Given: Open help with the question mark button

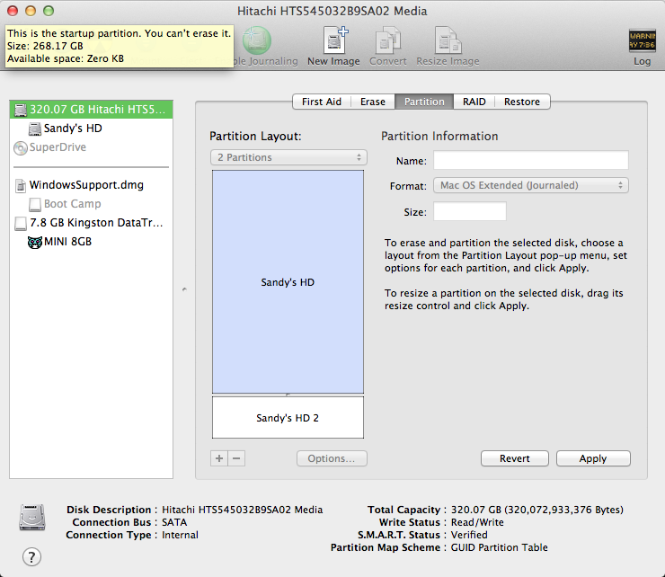Looking at the screenshot, I should [x=31, y=557].
